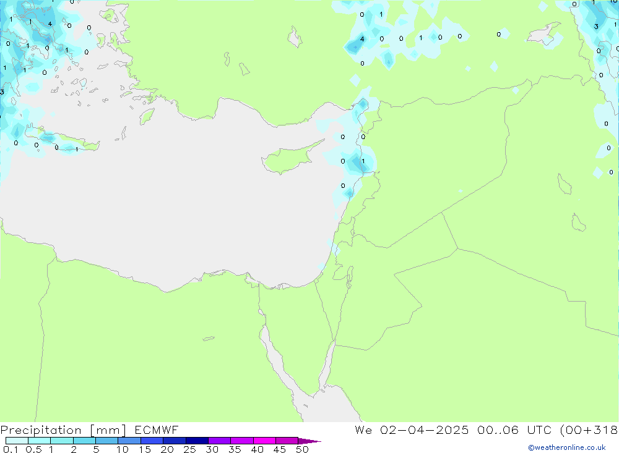Click the 0.5–1 mm legend color swatch

(x=39, y=441)
